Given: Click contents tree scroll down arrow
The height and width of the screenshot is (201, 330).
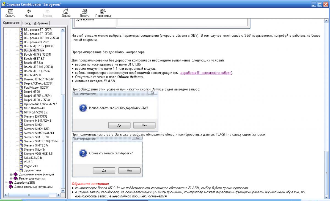Looking at the screenshot, I should [x=63, y=191].
